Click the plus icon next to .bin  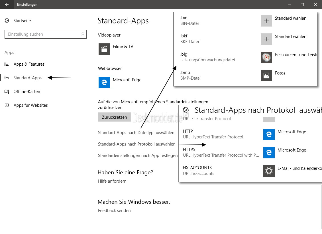coord(266,21)
